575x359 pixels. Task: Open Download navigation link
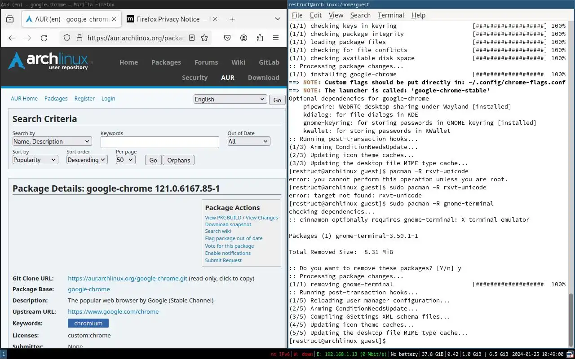pyautogui.click(x=264, y=78)
